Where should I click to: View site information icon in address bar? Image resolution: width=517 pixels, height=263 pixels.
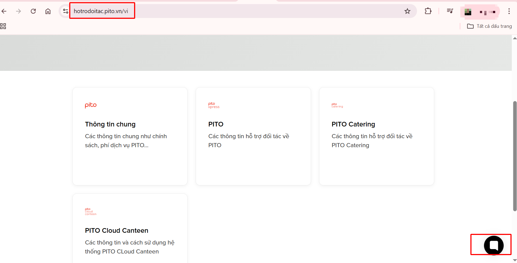click(66, 11)
